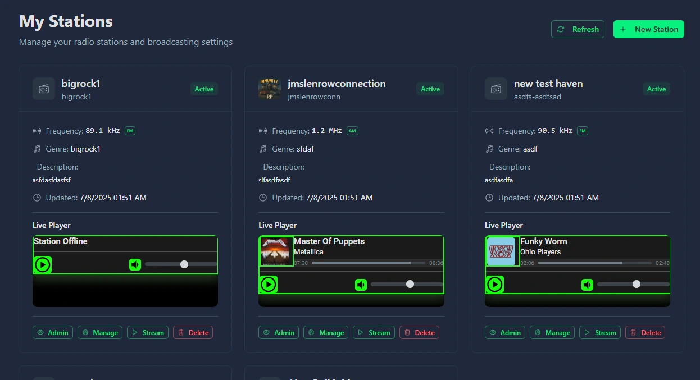Click the Active badge on bigrock1
Image resolution: width=700 pixels, height=380 pixels.
(204, 89)
